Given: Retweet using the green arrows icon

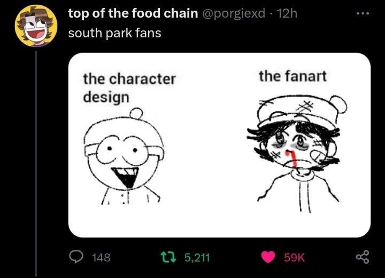Looking at the screenshot, I should [168, 257].
